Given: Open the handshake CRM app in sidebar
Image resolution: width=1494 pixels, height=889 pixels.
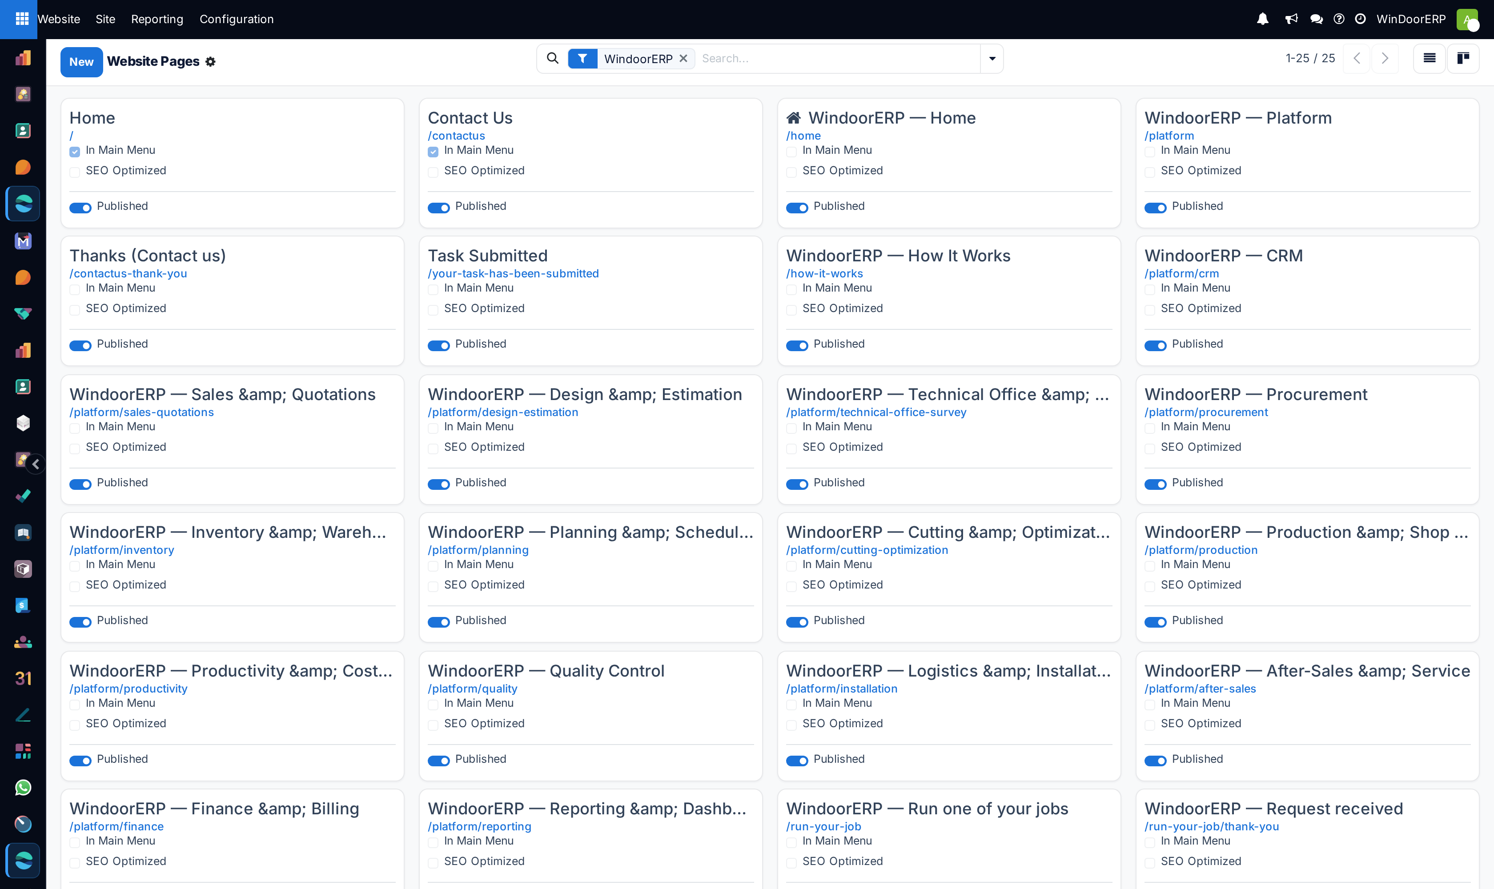Looking at the screenshot, I should tap(23, 314).
